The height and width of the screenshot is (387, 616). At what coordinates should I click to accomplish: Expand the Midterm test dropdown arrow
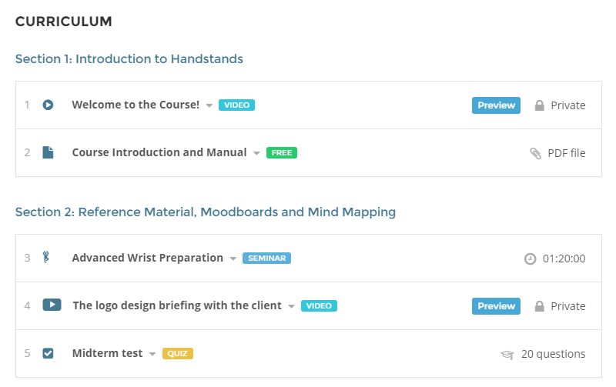pos(152,354)
